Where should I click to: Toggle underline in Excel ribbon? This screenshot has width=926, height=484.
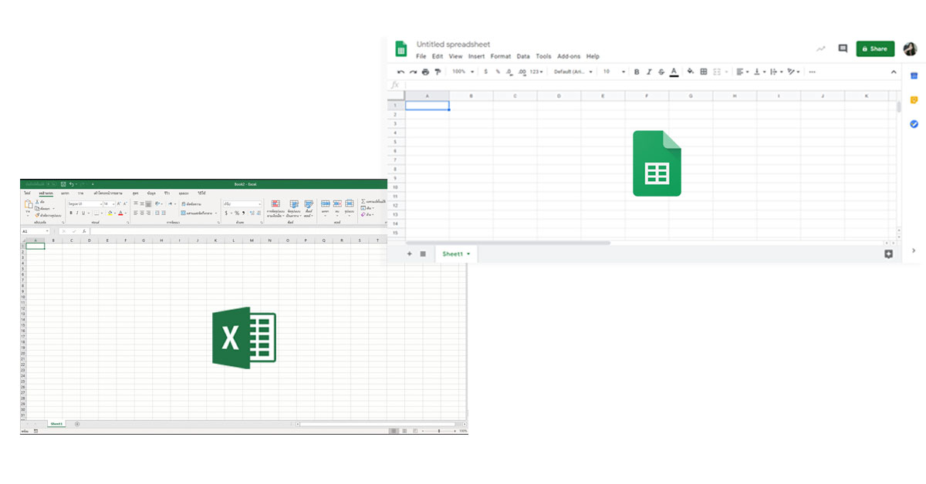[x=84, y=213]
